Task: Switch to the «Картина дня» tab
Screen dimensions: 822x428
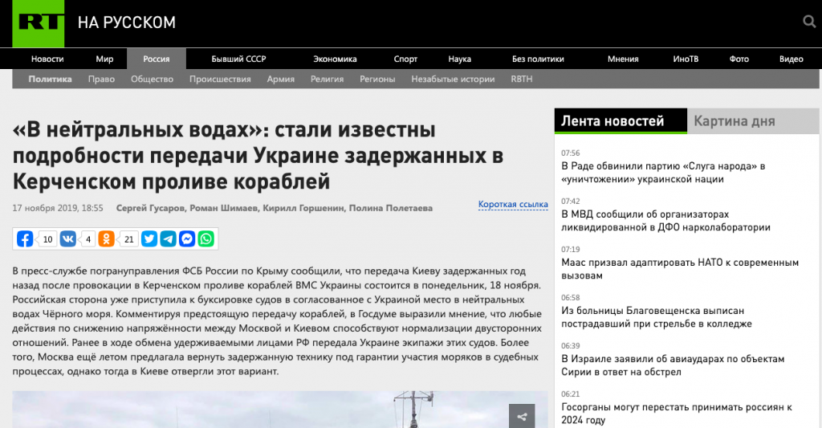Action: [734, 121]
